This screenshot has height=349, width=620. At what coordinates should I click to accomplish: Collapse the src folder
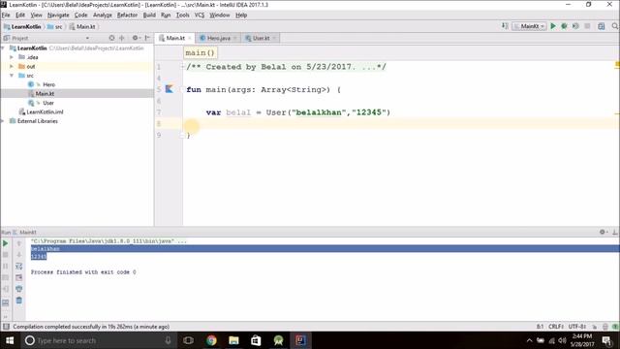[12, 76]
